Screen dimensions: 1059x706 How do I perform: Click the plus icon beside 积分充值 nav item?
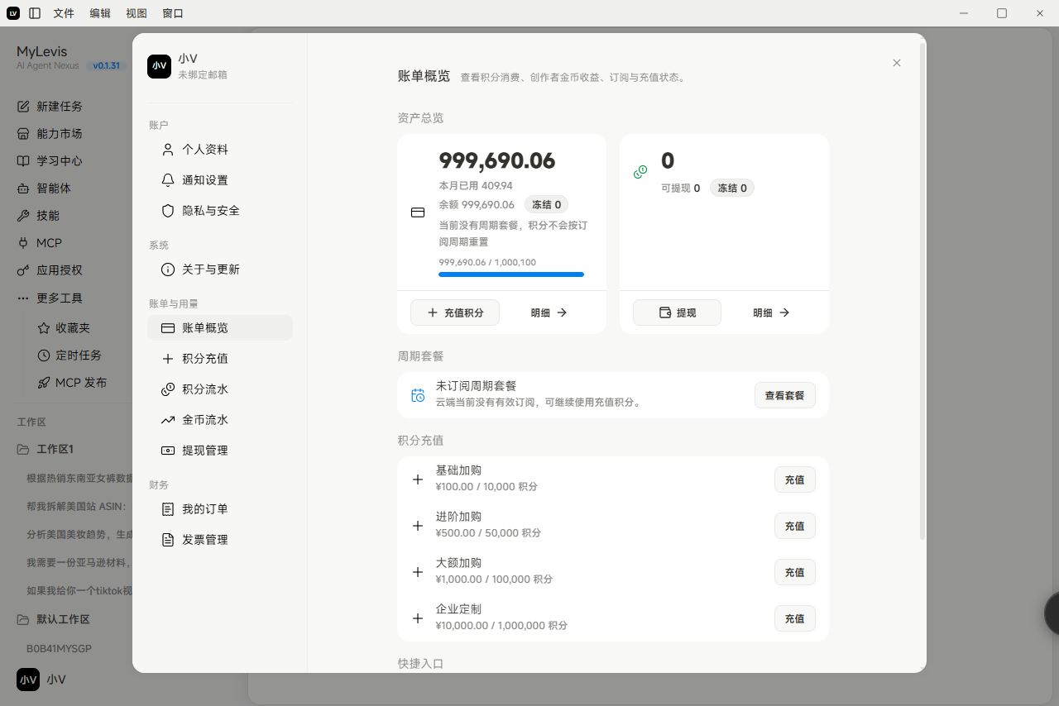click(x=168, y=359)
